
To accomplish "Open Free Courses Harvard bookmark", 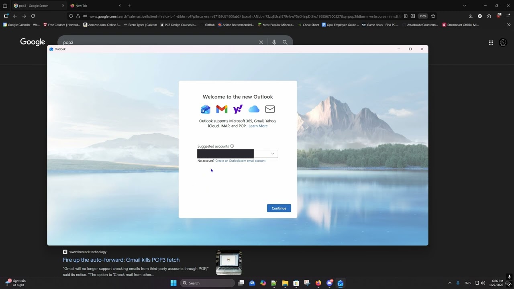I will (61, 25).
